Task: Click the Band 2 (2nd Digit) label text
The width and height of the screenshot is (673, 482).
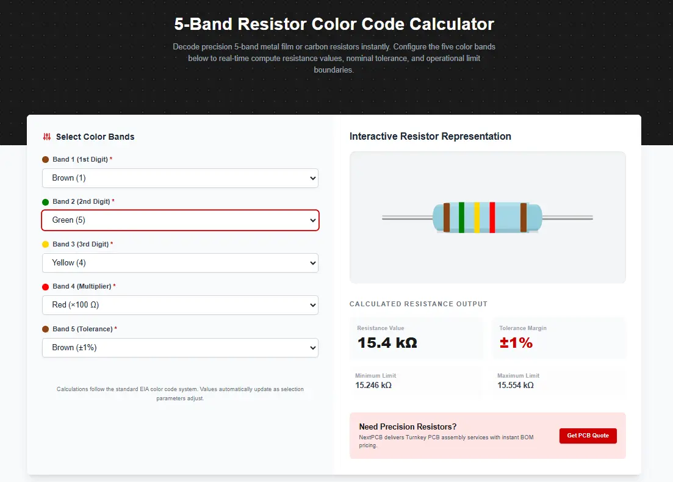Action: coord(81,201)
